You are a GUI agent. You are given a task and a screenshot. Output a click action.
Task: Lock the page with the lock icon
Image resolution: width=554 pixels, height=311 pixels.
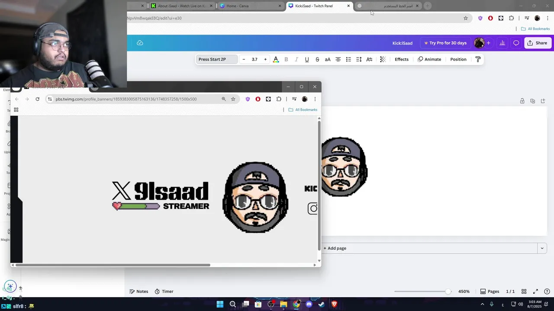click(522, 101)
